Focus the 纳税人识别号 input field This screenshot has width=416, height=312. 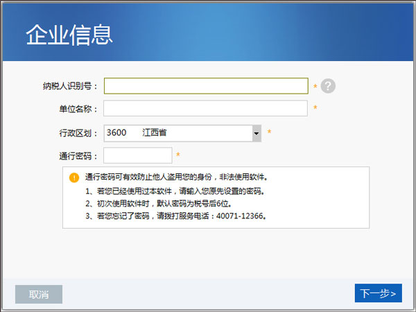206,86
